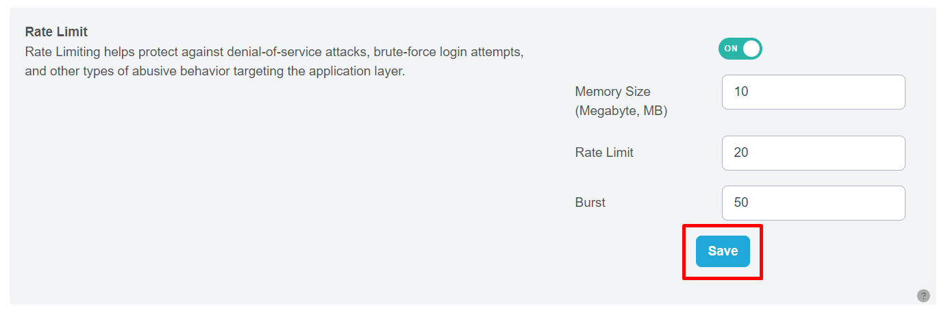Click the white knob of the toggle
The image size is (948, 313).
(x=751, y=49)
